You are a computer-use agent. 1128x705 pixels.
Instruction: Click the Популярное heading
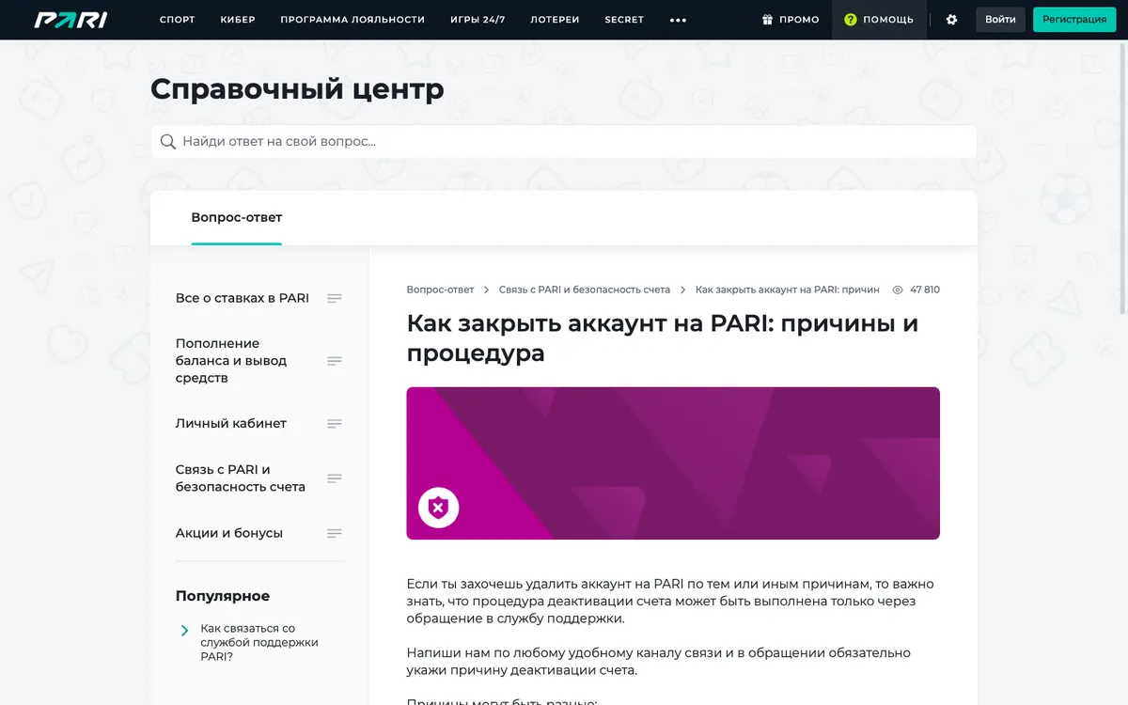[223, 596]
